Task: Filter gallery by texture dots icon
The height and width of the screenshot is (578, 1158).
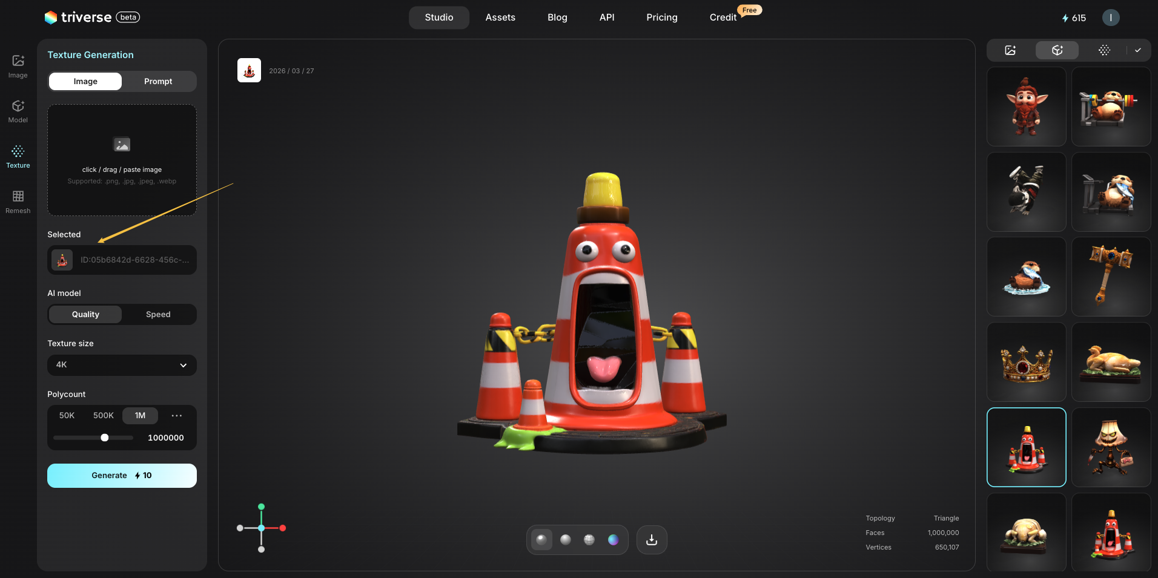Action: 1104,50
